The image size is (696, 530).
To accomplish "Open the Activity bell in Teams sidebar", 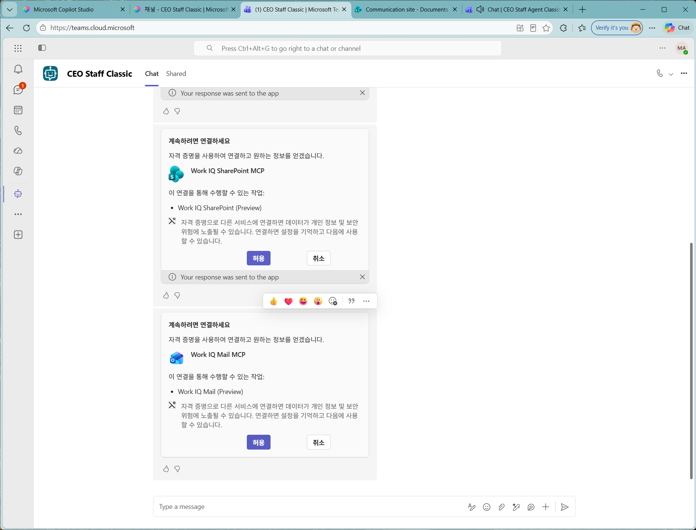I will click(18, 69).
